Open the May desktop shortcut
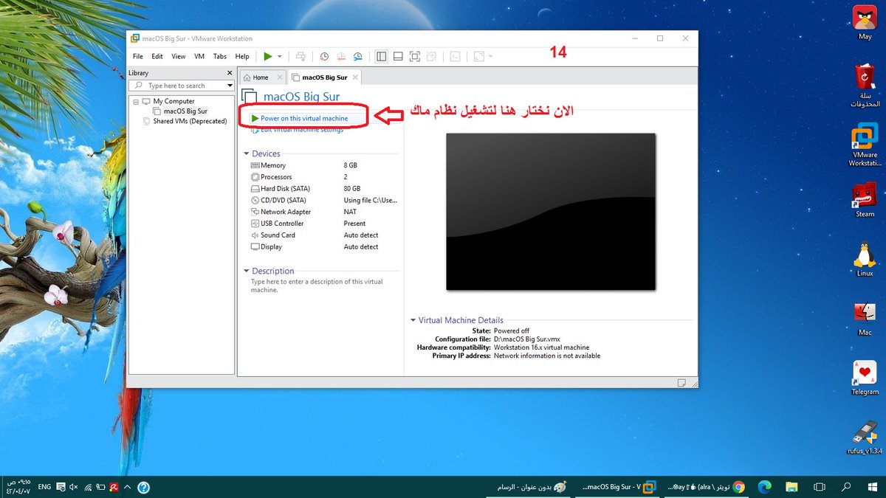Image resolution: width=886 pixels, height=498 pixels. click(865, 21)
